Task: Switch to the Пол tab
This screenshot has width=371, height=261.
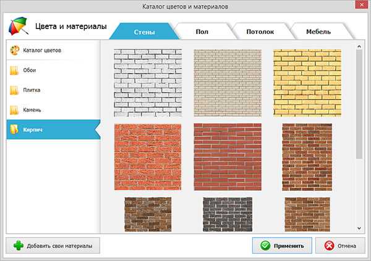Action: 202,31
